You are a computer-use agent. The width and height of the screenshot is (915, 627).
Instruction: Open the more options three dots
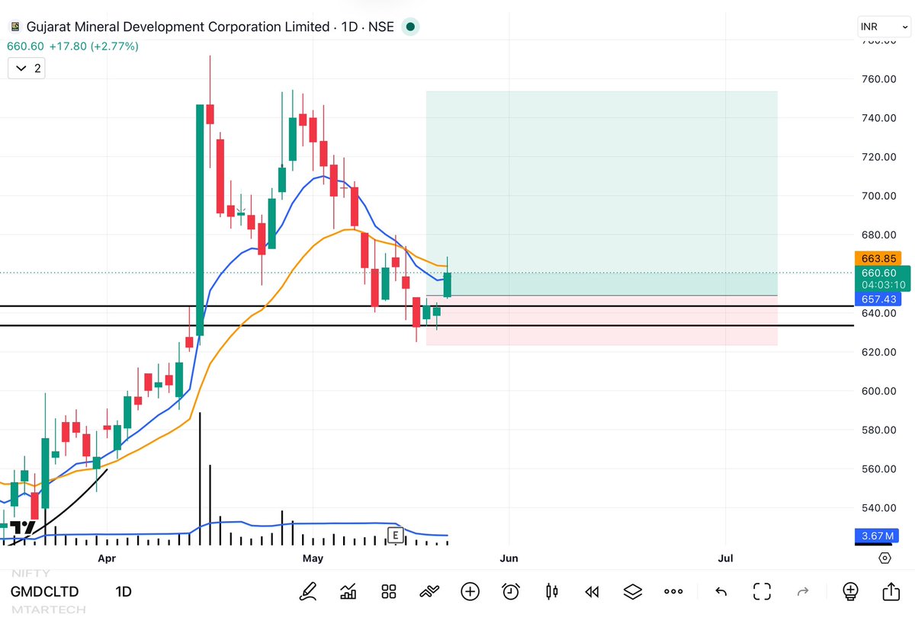point(673,591)
